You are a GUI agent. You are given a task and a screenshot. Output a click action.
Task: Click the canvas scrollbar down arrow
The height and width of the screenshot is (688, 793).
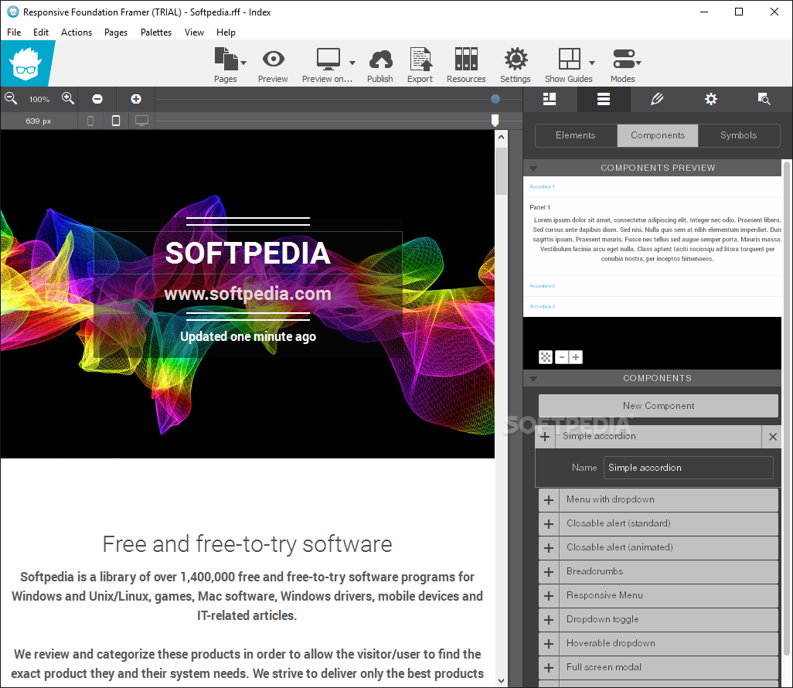pyautogui.click(x=501, y=681)
